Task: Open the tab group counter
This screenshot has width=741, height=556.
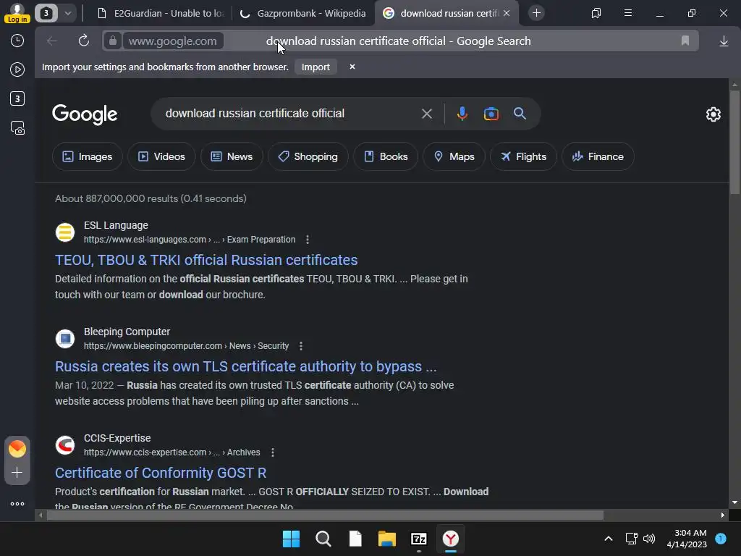Action: tap(46, 13)
